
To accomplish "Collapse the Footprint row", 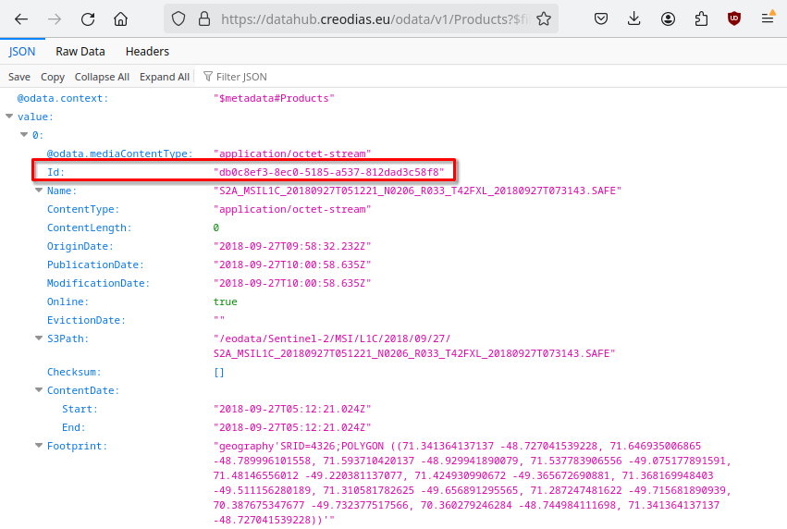I will pos(39,446).
